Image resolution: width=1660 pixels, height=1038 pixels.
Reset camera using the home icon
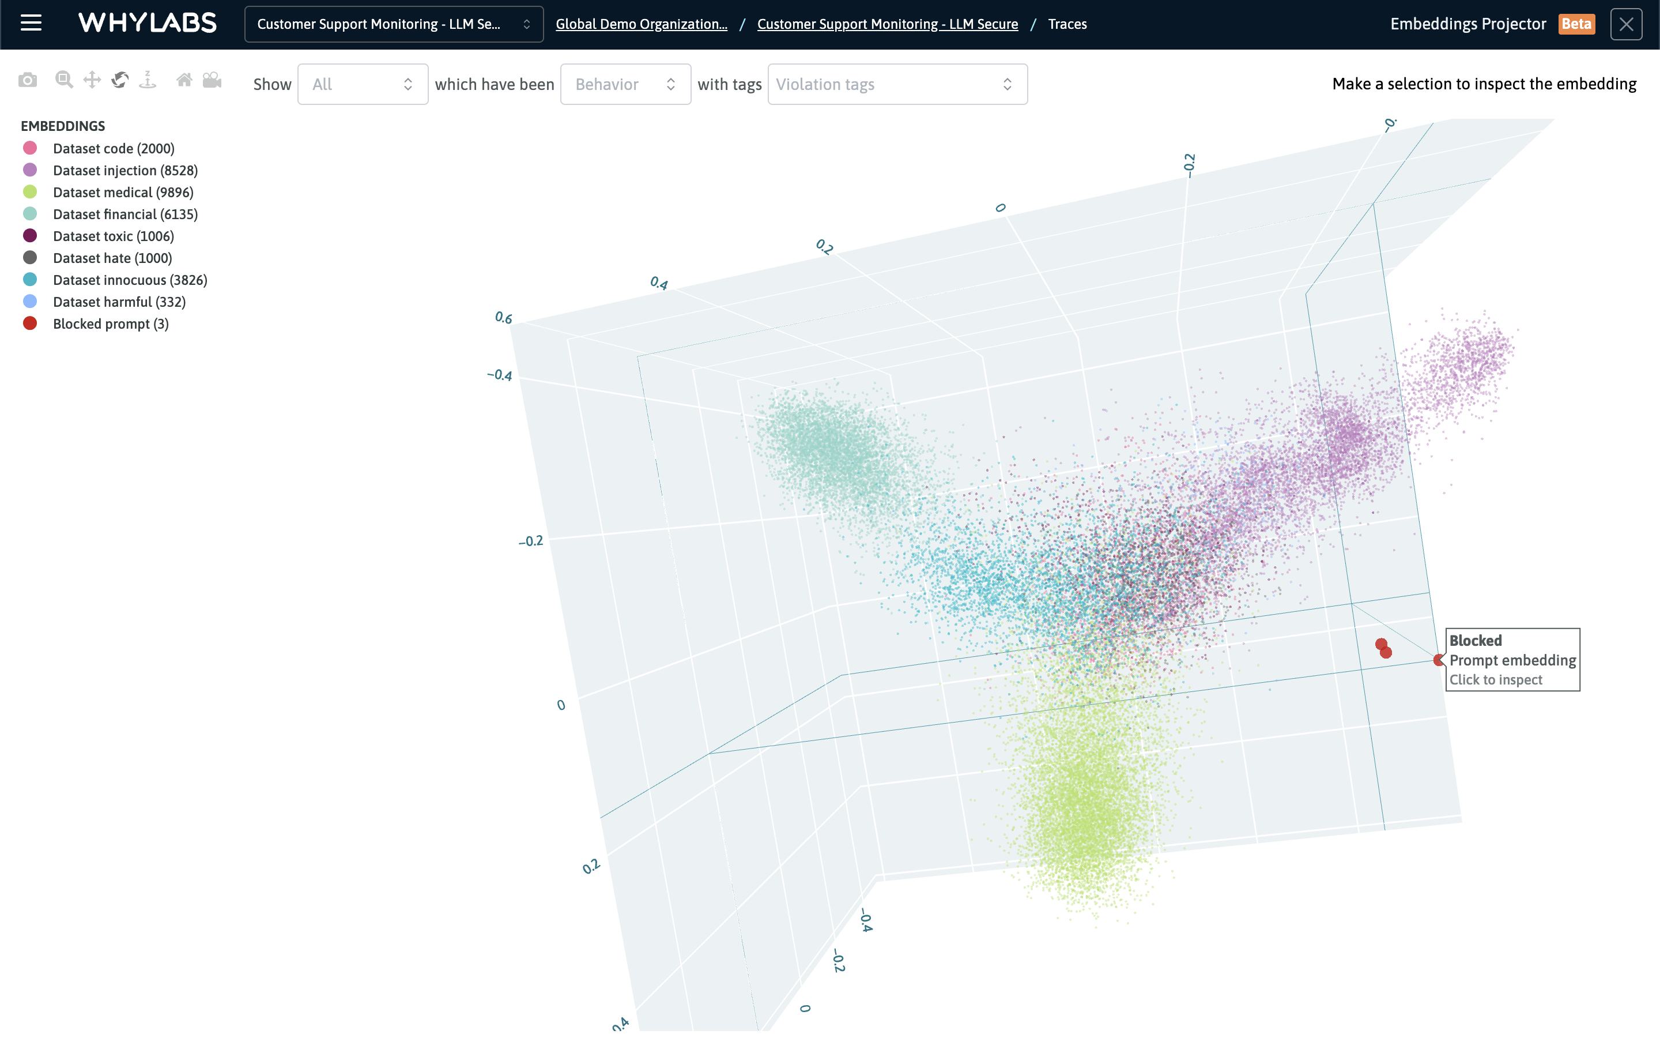tap(184, 80)
